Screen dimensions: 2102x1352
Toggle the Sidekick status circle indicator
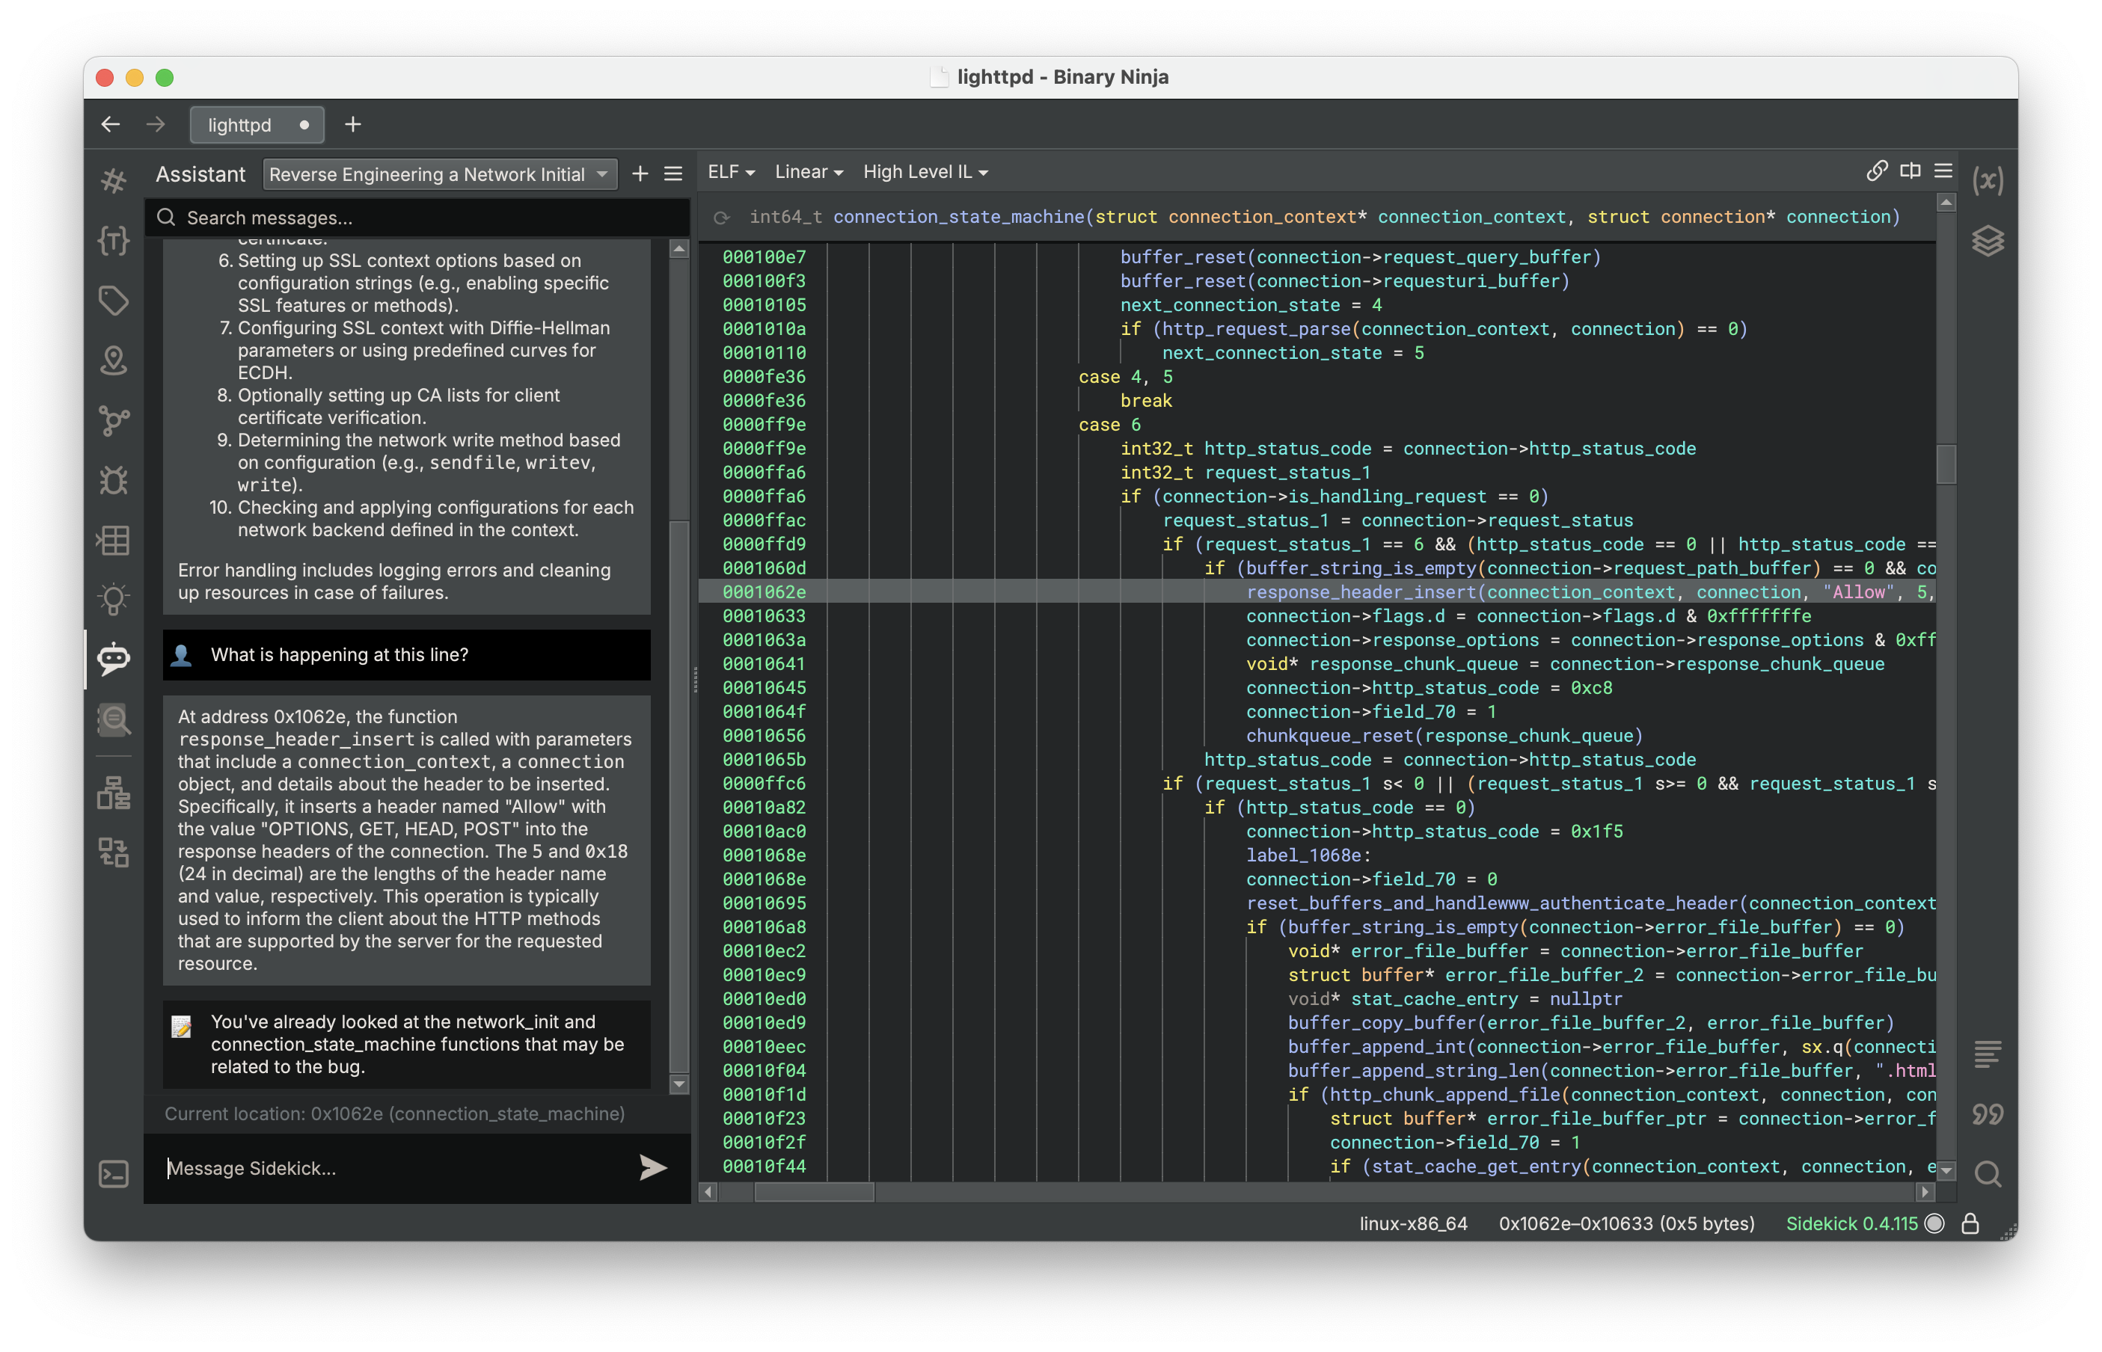pos(1934,1224)
